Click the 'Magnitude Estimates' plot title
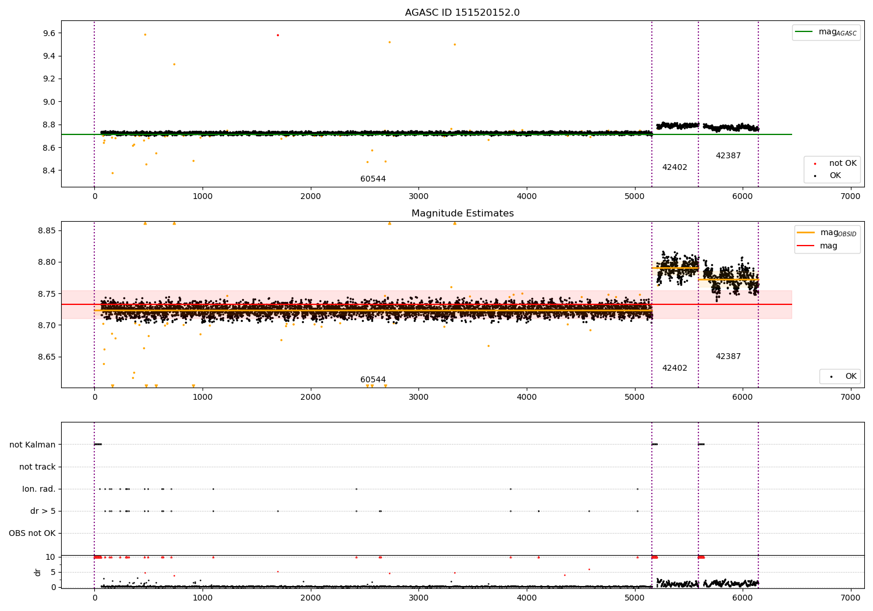This screenshot has height=611, width=873. click(x=462, y=214)
